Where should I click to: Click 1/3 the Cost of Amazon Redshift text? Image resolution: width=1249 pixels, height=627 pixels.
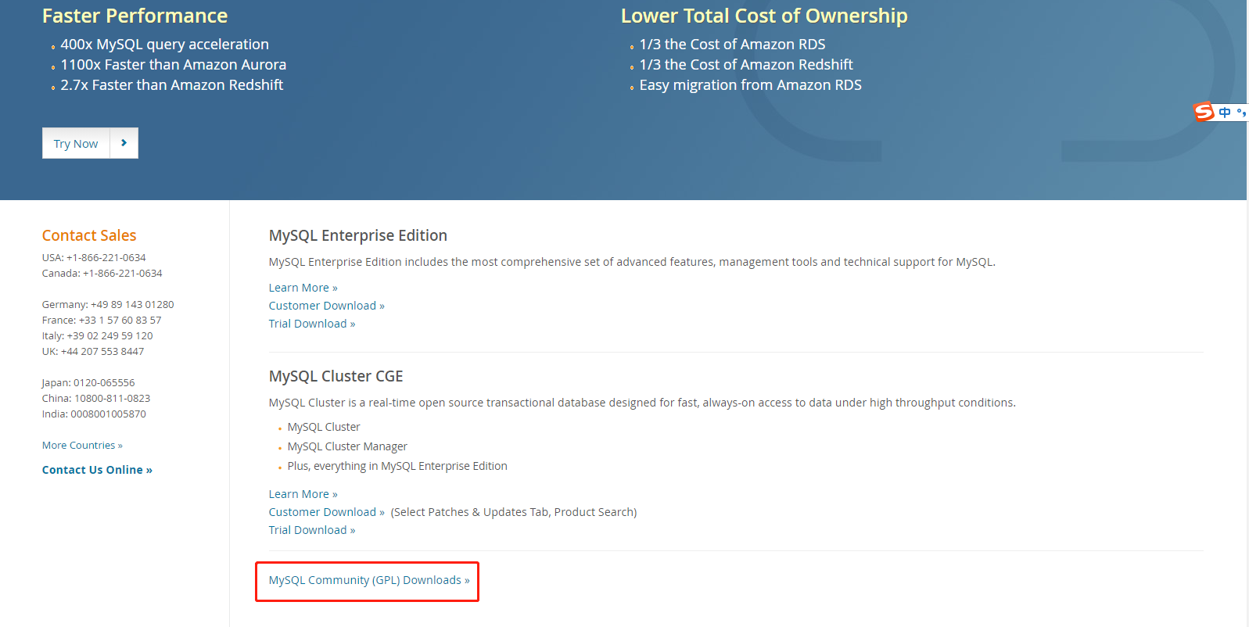click(x=746, y=65)
